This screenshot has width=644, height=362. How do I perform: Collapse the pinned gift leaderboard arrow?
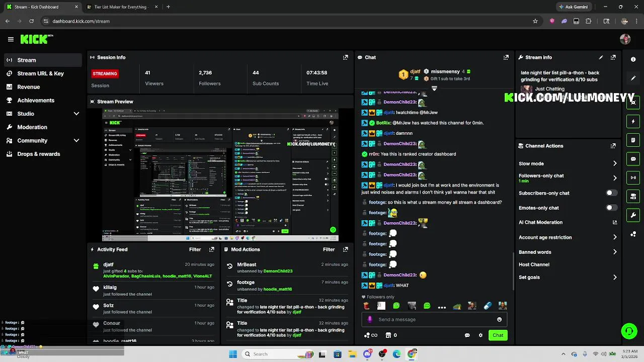coord(434,88)
